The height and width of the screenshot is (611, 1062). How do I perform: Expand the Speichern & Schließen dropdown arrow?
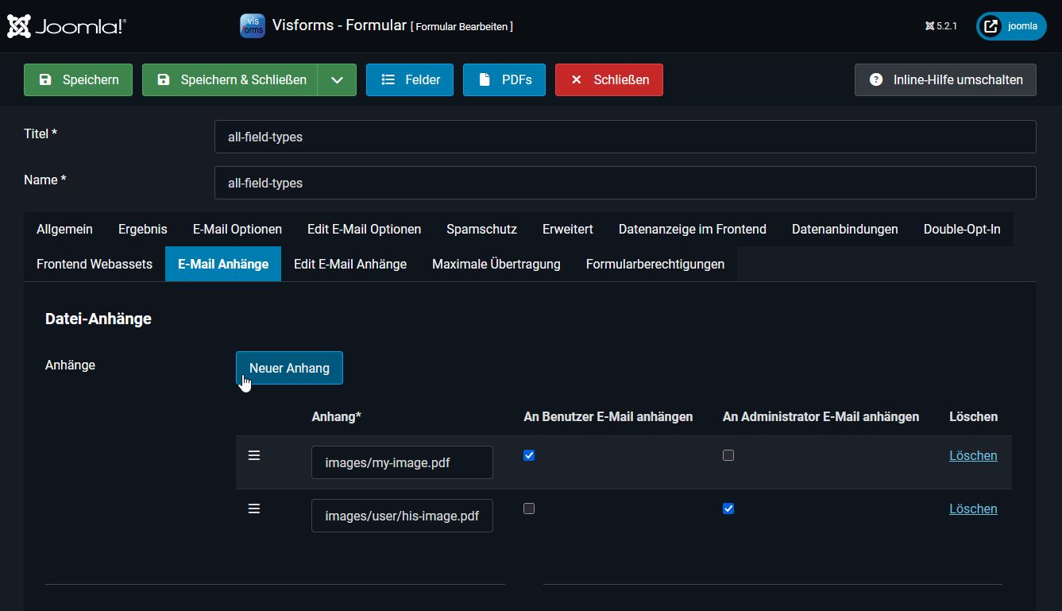coord(337,79)
